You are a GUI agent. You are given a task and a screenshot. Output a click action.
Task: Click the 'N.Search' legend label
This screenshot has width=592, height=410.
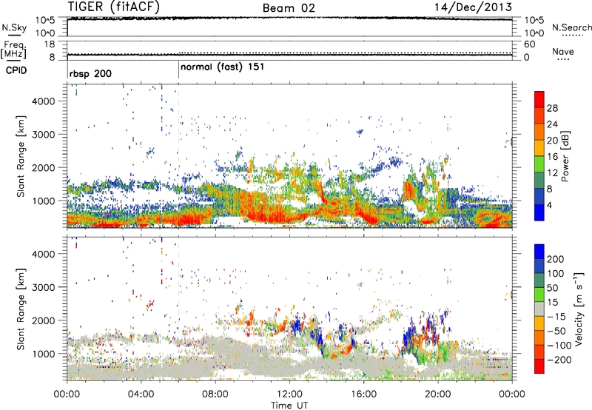click(571, 27)
